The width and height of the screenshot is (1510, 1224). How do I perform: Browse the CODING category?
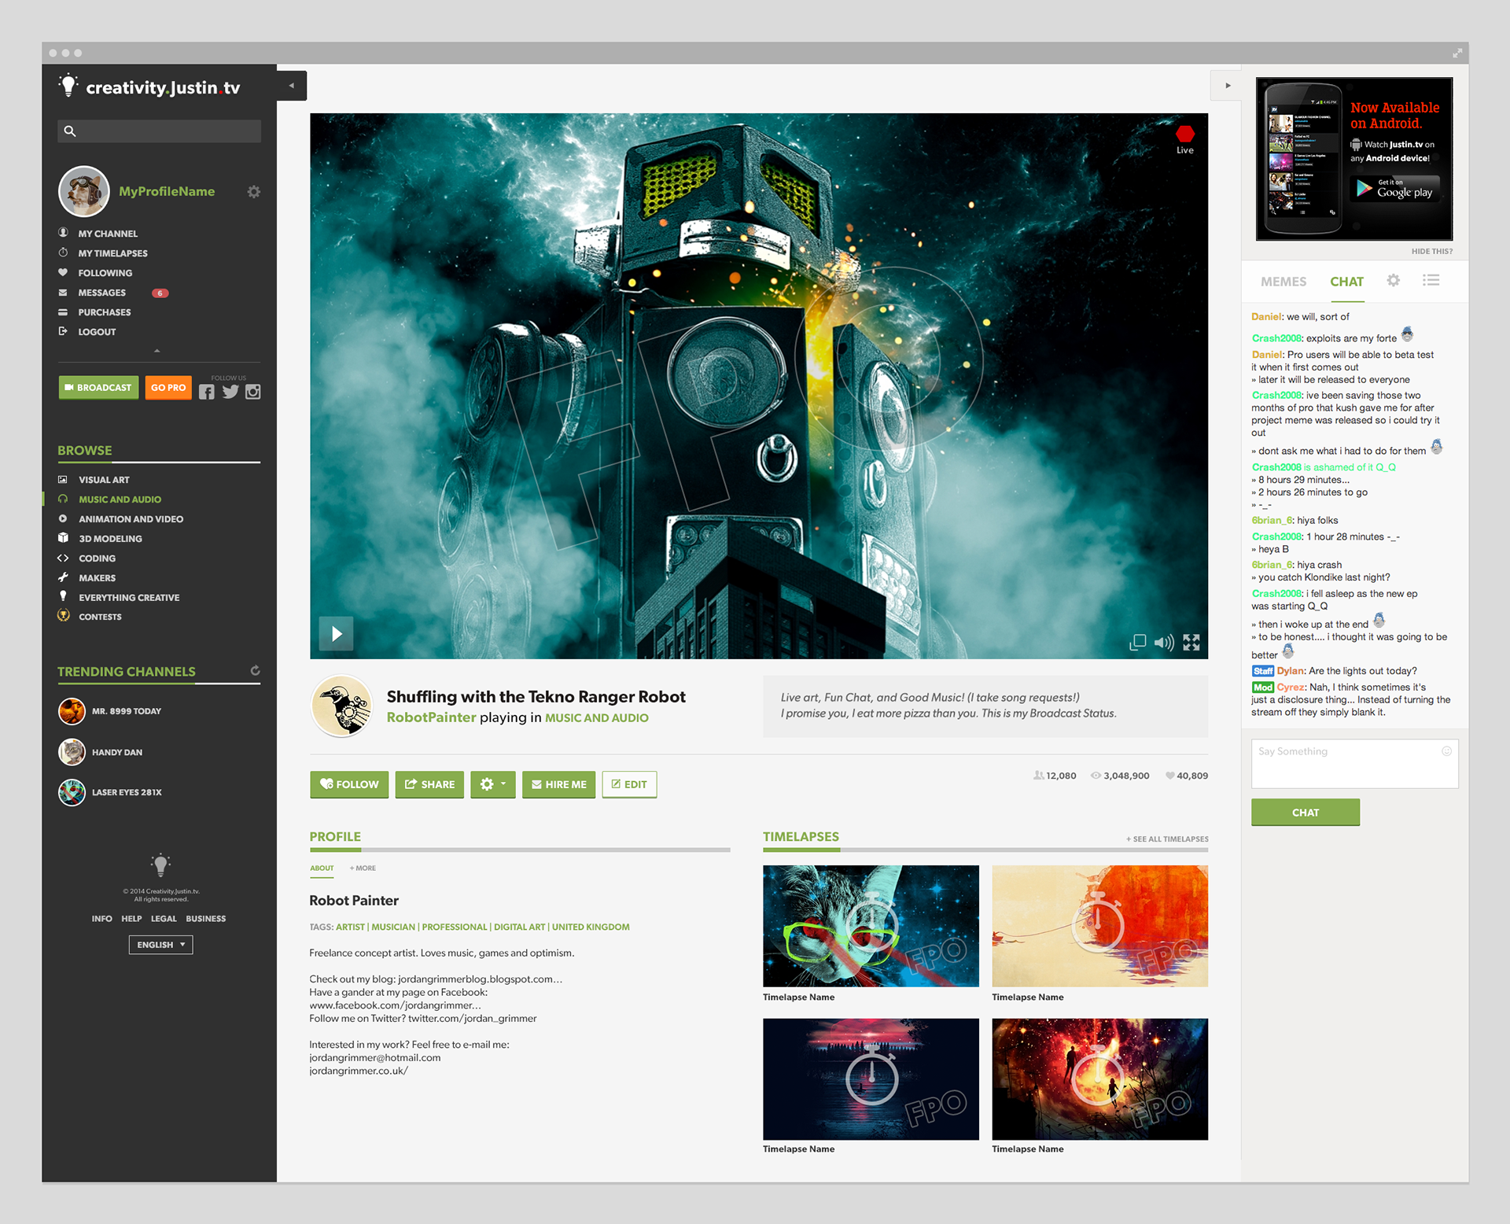(97, 559)
